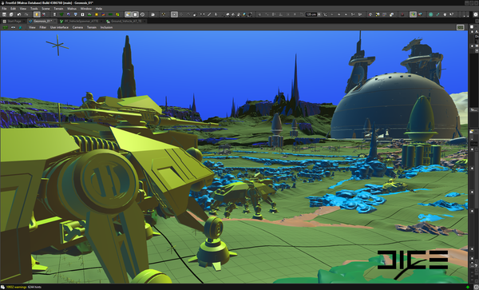Click the white shield toolbar icon
The height and width of the screenshot is (290, 479).
click(445, 14)
